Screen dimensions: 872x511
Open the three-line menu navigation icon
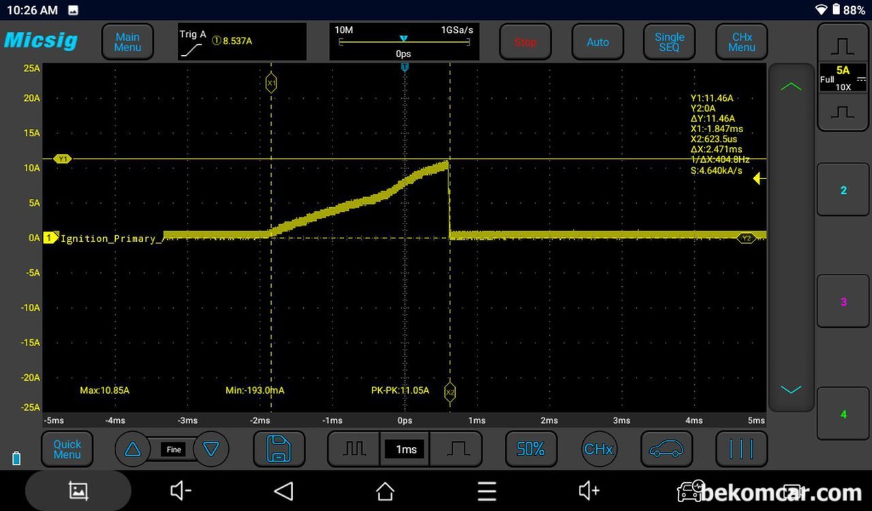point(486,491)
